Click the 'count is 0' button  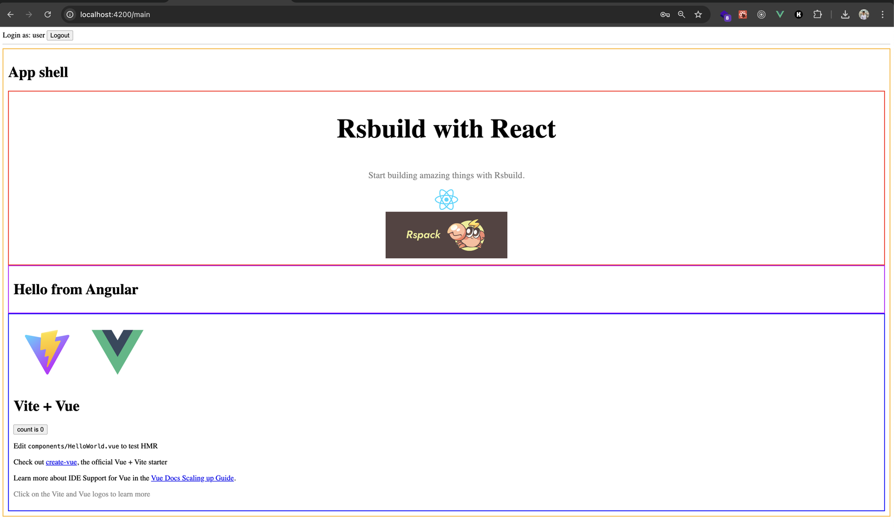click(x=30, y=429)
